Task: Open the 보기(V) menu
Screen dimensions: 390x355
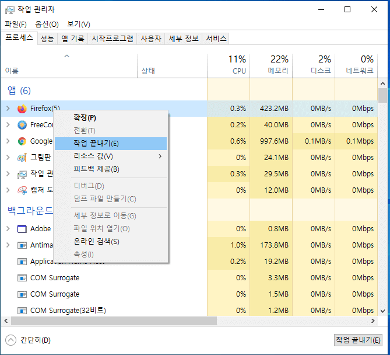Action: tap(79, 24)
